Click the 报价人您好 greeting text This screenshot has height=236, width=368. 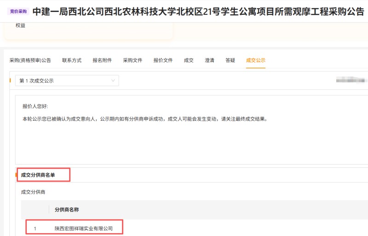[35, 106]
